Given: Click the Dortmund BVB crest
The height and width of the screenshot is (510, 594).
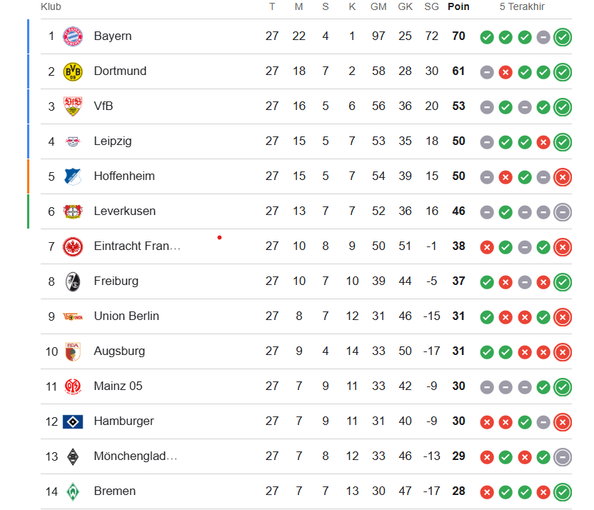Looking at the screenshot, I should click(x=73, y=71).
